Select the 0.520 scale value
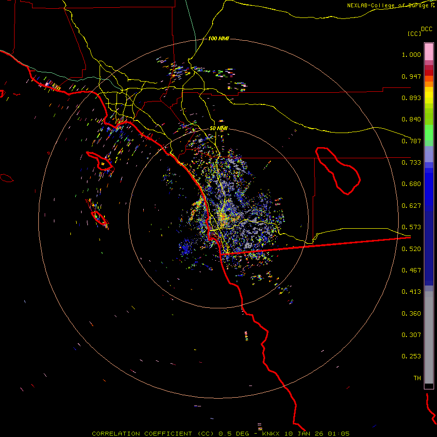This screenshot has width=437, height=437. coord(411,249)
